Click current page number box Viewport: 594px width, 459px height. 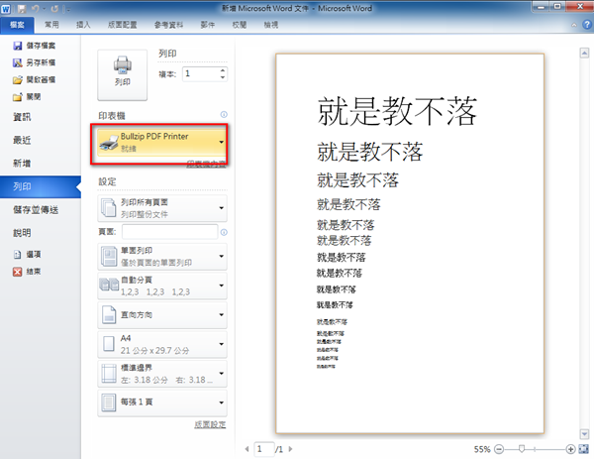pos(264,449)
